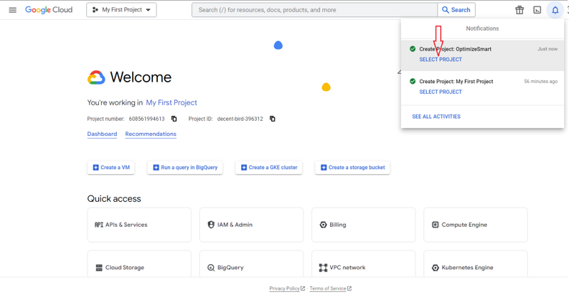The width and height of the screenshot is (569, 297).
Task: Open Cloud Storage quick access card
Action: 139,264
